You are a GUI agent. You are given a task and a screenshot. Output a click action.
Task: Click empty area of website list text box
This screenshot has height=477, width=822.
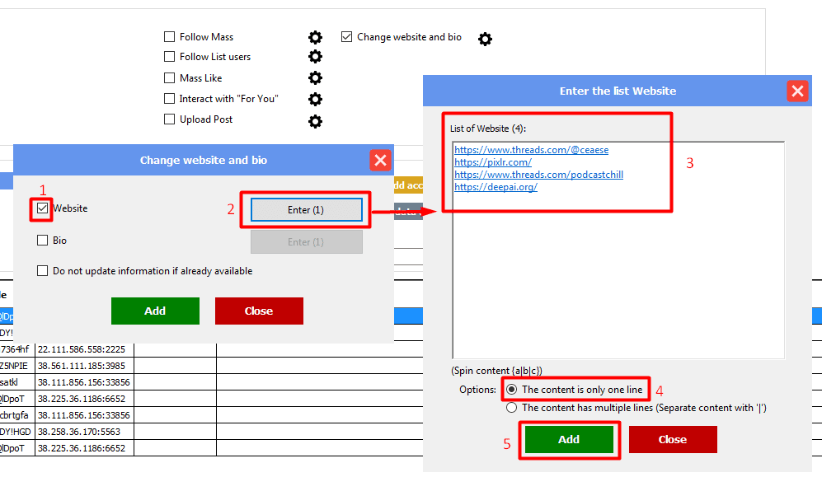(618, 280)
